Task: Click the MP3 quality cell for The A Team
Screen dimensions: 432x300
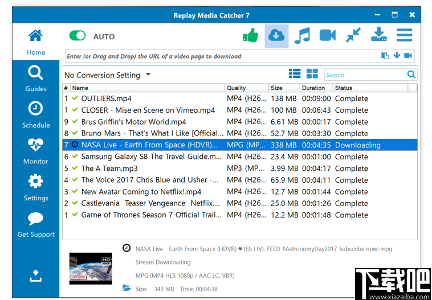Action: 246,169
